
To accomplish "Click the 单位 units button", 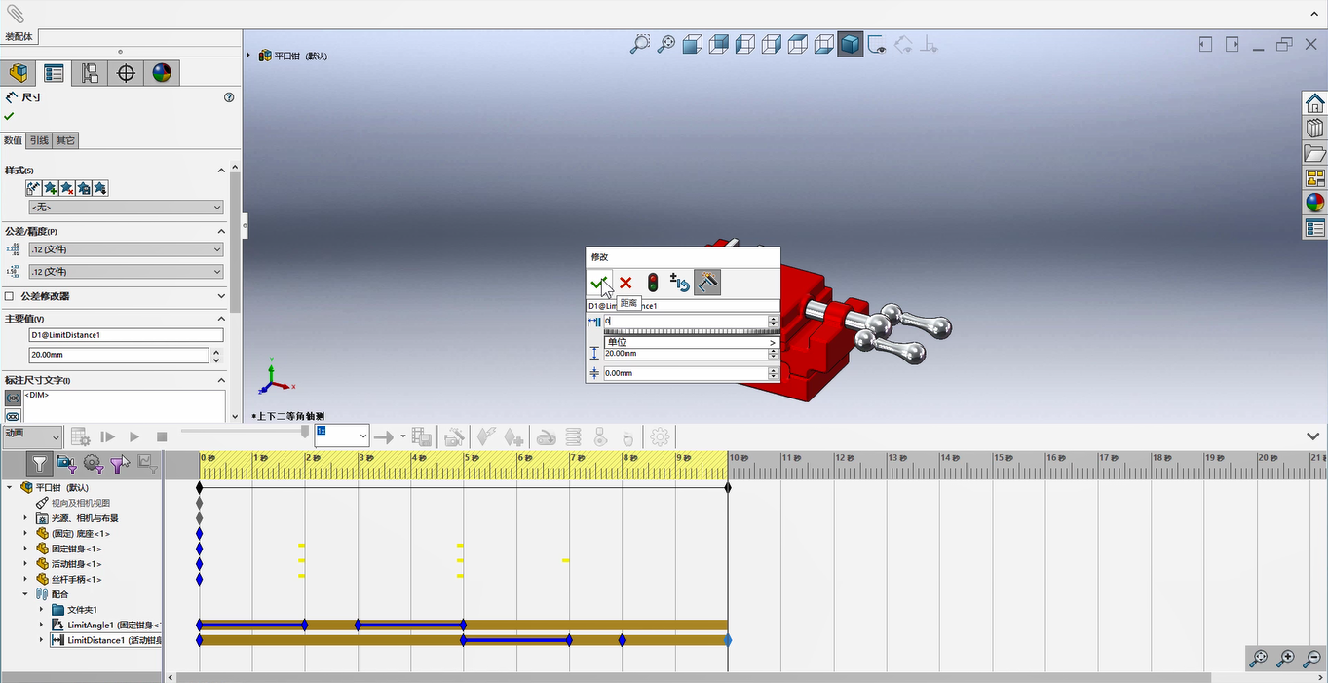I will click(x=692, y=342).
